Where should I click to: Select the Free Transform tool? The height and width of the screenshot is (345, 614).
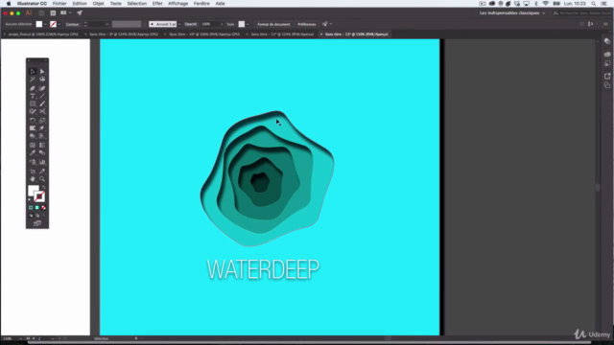[x=42, y=128]
